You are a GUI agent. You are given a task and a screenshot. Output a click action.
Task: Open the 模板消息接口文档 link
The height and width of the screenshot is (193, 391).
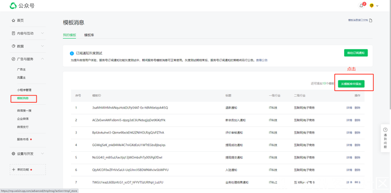coord(358,20)
